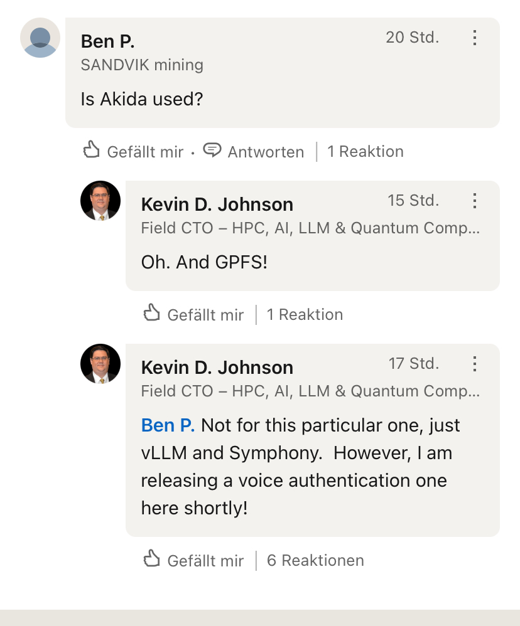This screenshot has width=520, height=626.
Task: Click Ben P.'s name in comment header
Action: 108,41
